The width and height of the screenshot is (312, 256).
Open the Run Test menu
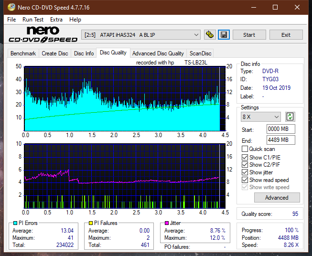33,20
